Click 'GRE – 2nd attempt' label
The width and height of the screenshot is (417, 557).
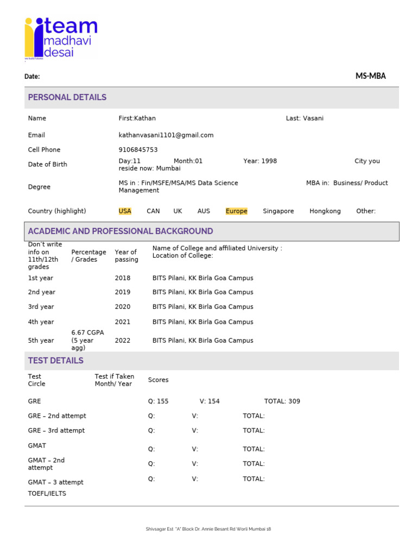57,416
